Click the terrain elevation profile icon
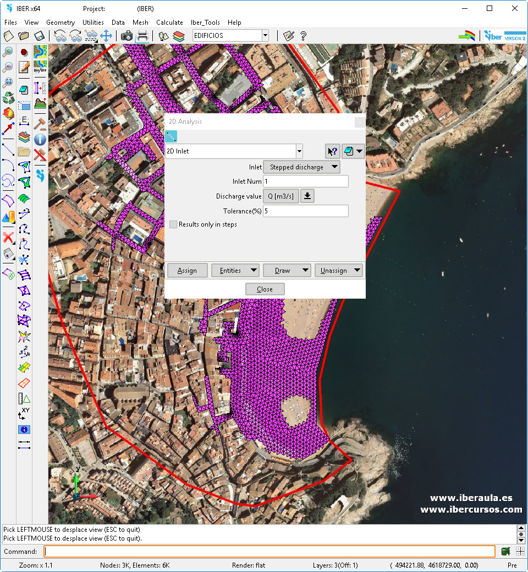Viewport: 528px width, 572px height. click(40, 103)
